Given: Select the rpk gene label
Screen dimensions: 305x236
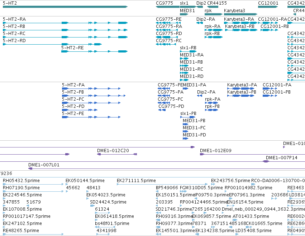Looking at the screenshot, I should click(x=208, y=11).
